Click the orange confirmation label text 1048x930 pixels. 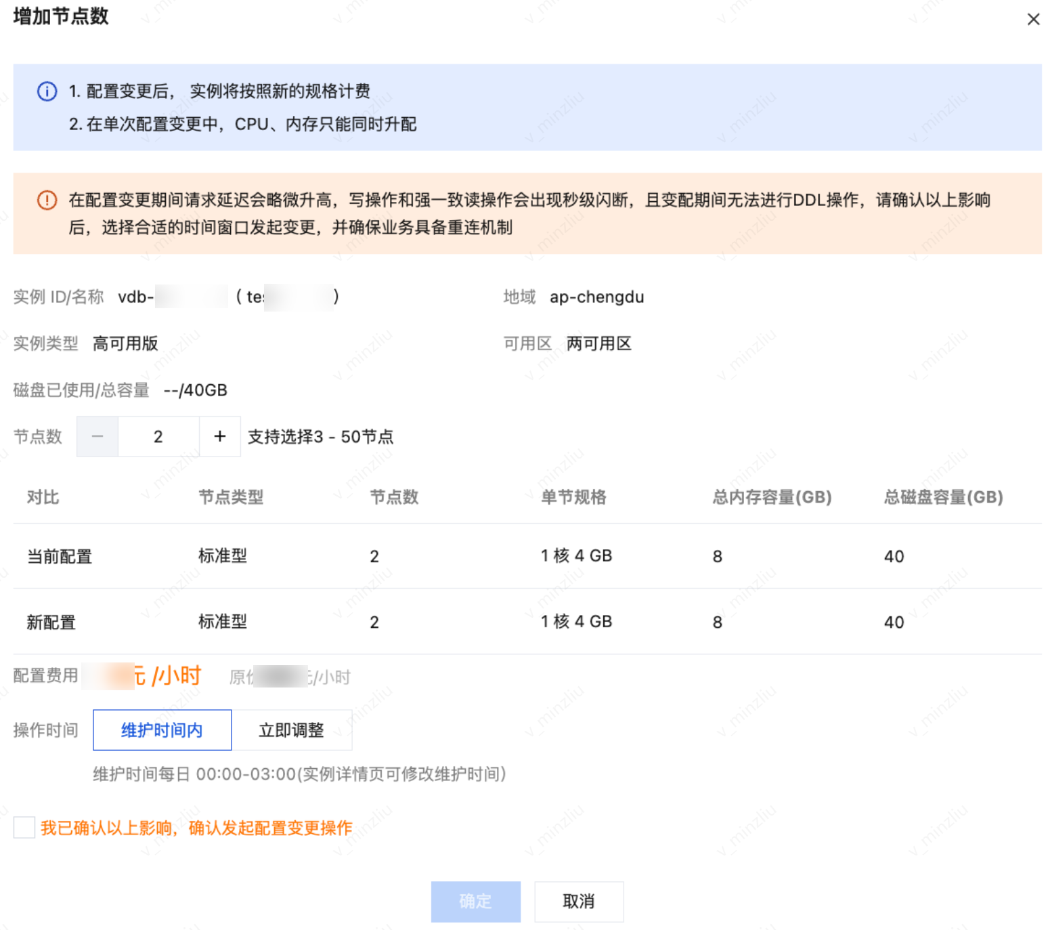196,828
